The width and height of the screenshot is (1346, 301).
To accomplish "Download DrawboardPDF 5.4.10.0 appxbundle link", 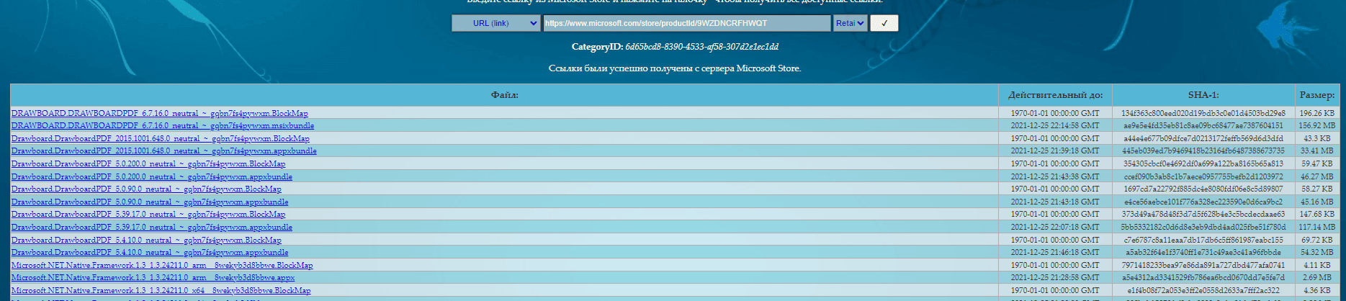I will (x=150, y=252).
